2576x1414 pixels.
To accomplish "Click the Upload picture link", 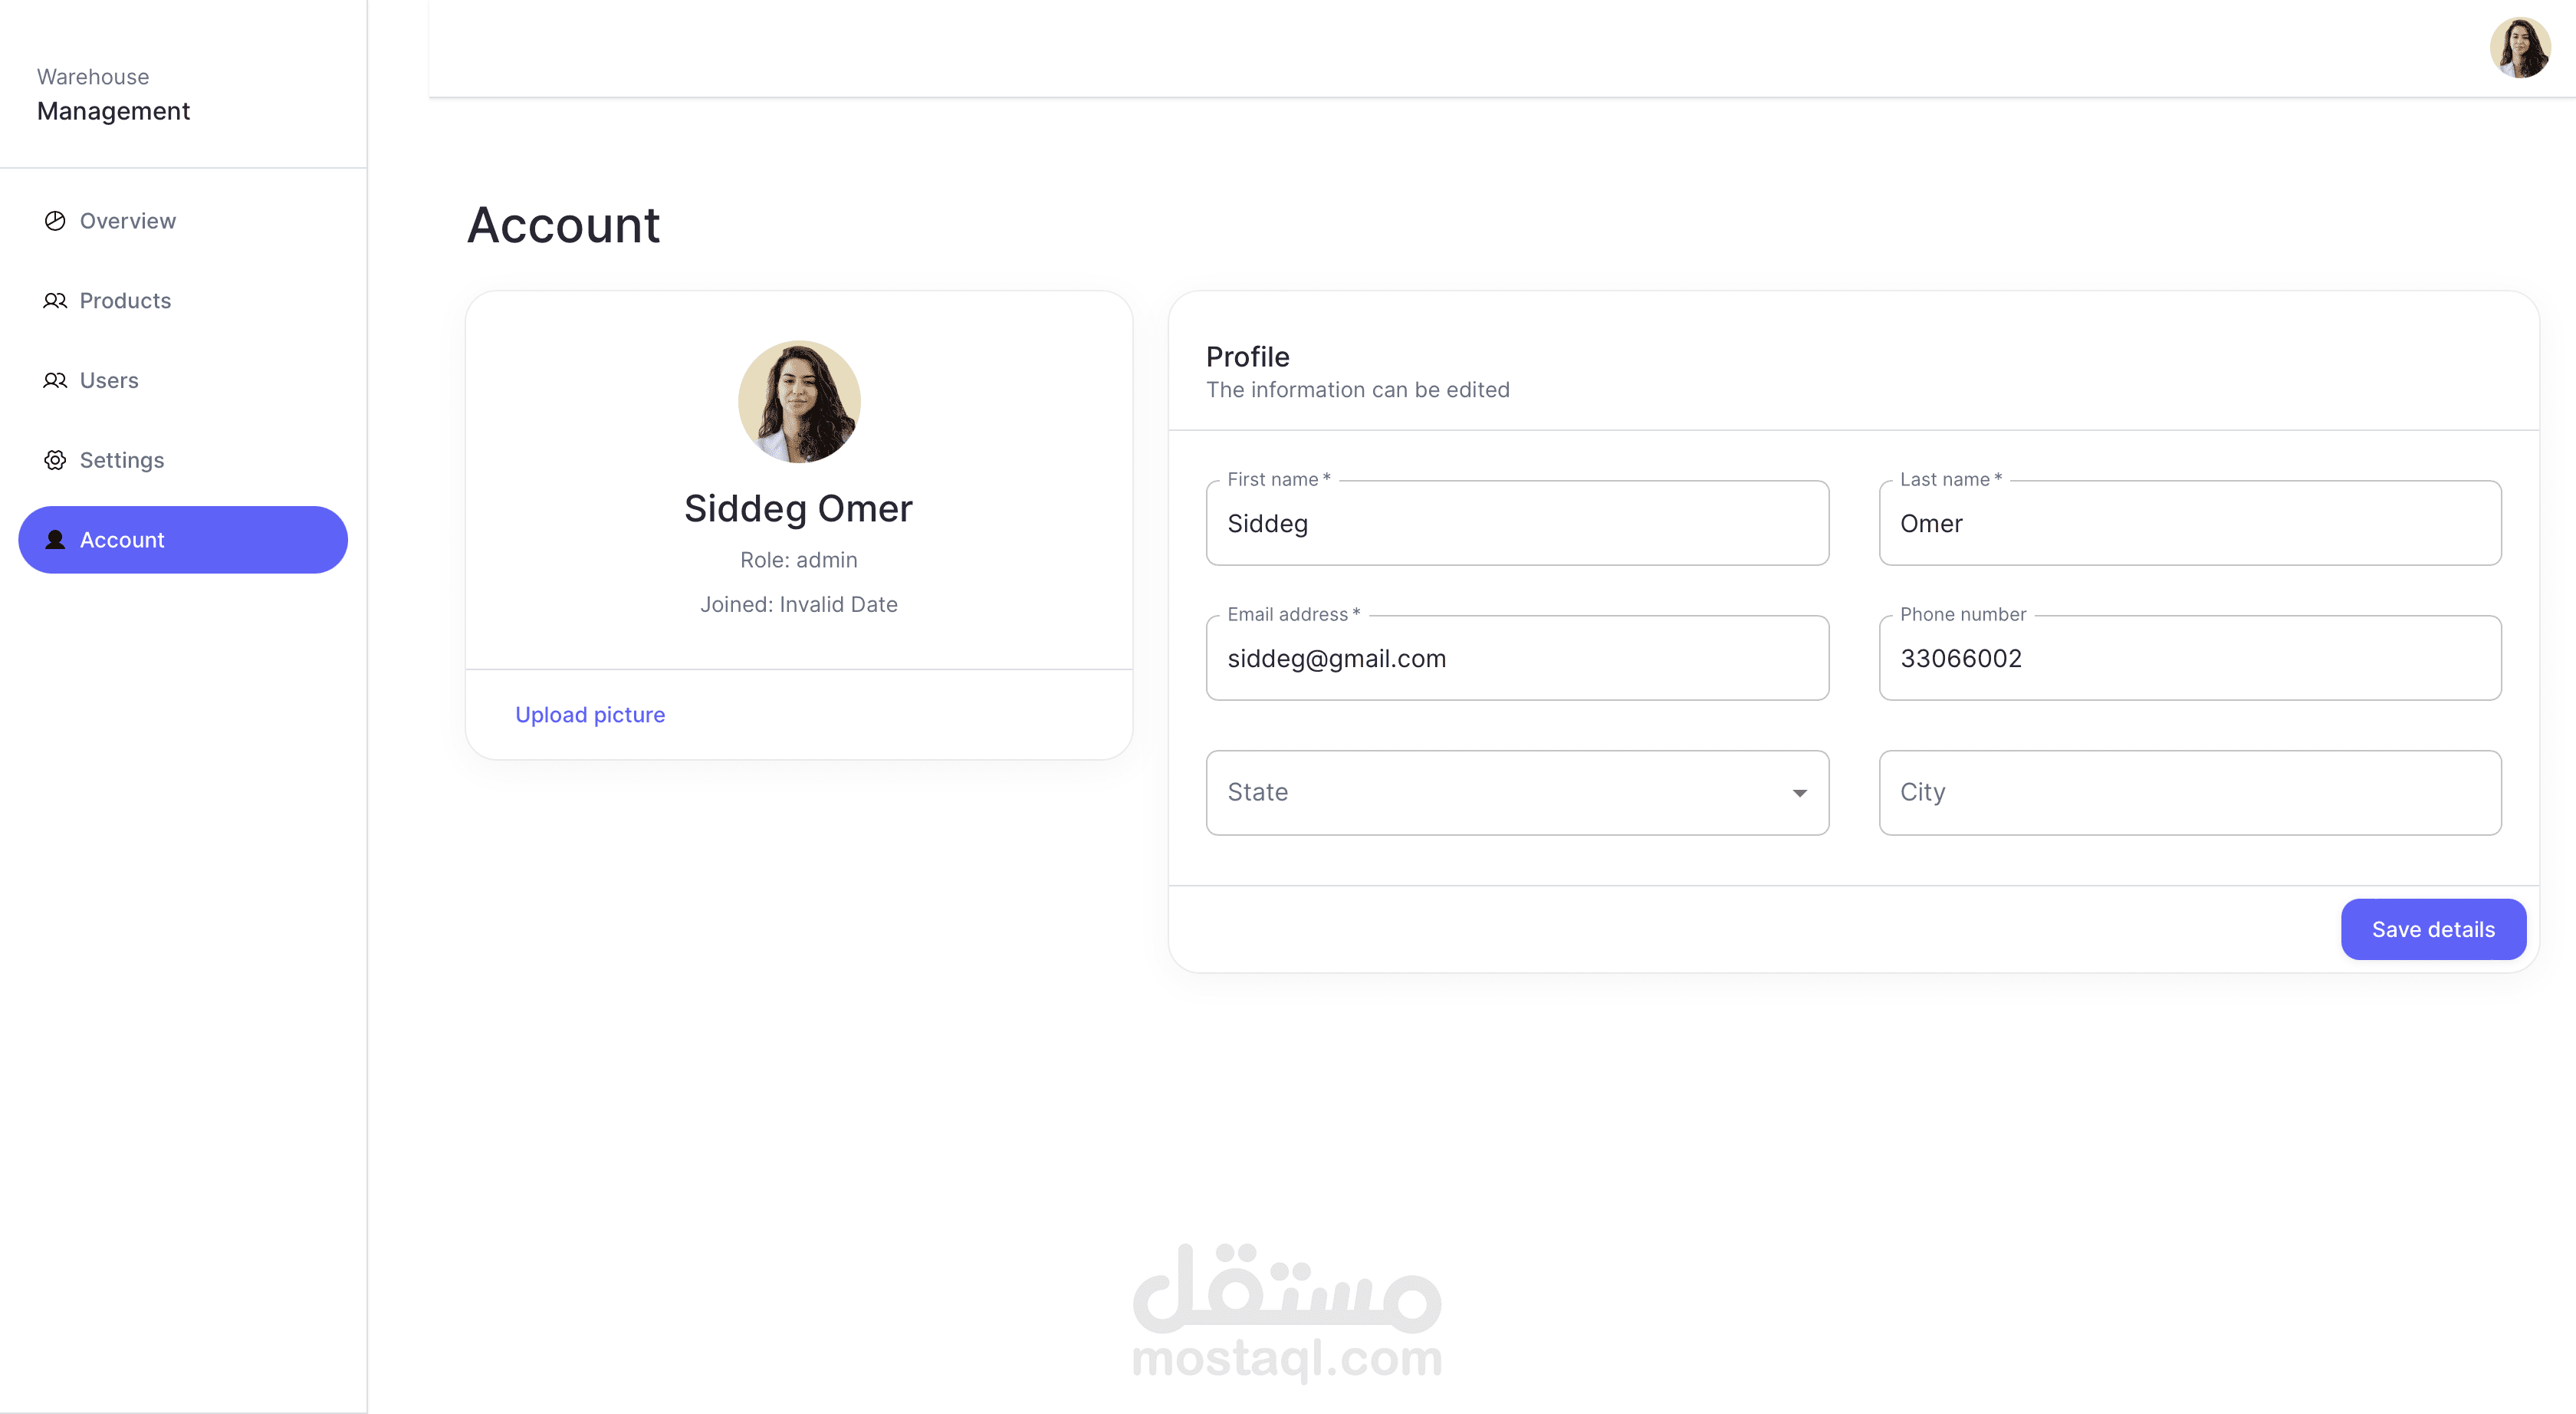I will click(589, 715).
